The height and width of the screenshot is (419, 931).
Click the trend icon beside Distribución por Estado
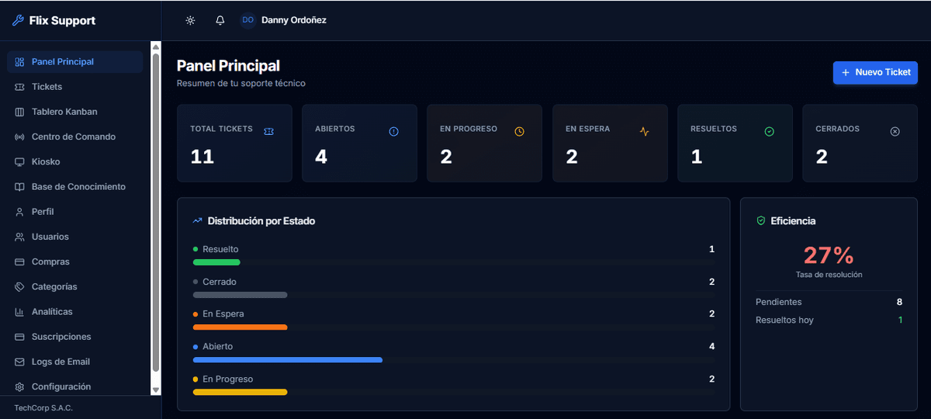(198, 221)
